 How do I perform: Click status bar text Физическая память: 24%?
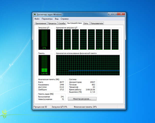[85, 107]
